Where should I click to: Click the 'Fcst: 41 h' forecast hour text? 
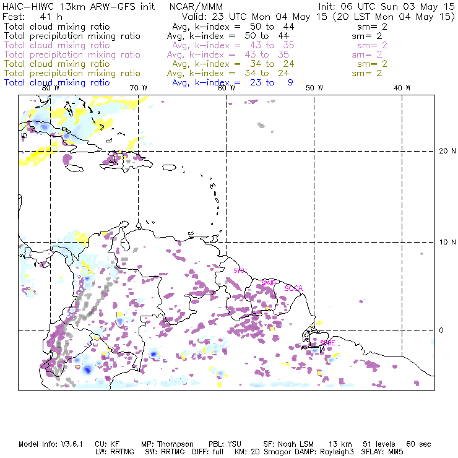32,17
